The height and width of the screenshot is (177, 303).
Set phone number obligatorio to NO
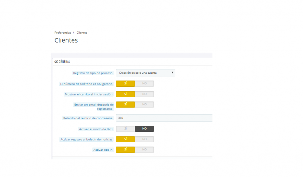click(x=144, y=83)
